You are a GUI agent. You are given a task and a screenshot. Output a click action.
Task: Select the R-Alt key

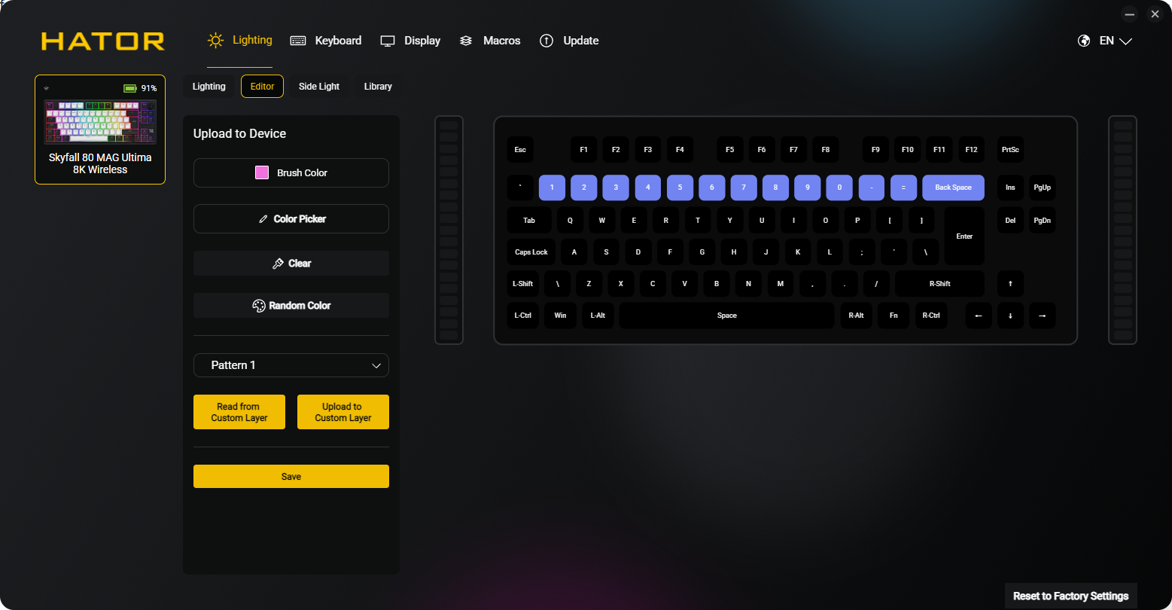click(x=857, y=316)
